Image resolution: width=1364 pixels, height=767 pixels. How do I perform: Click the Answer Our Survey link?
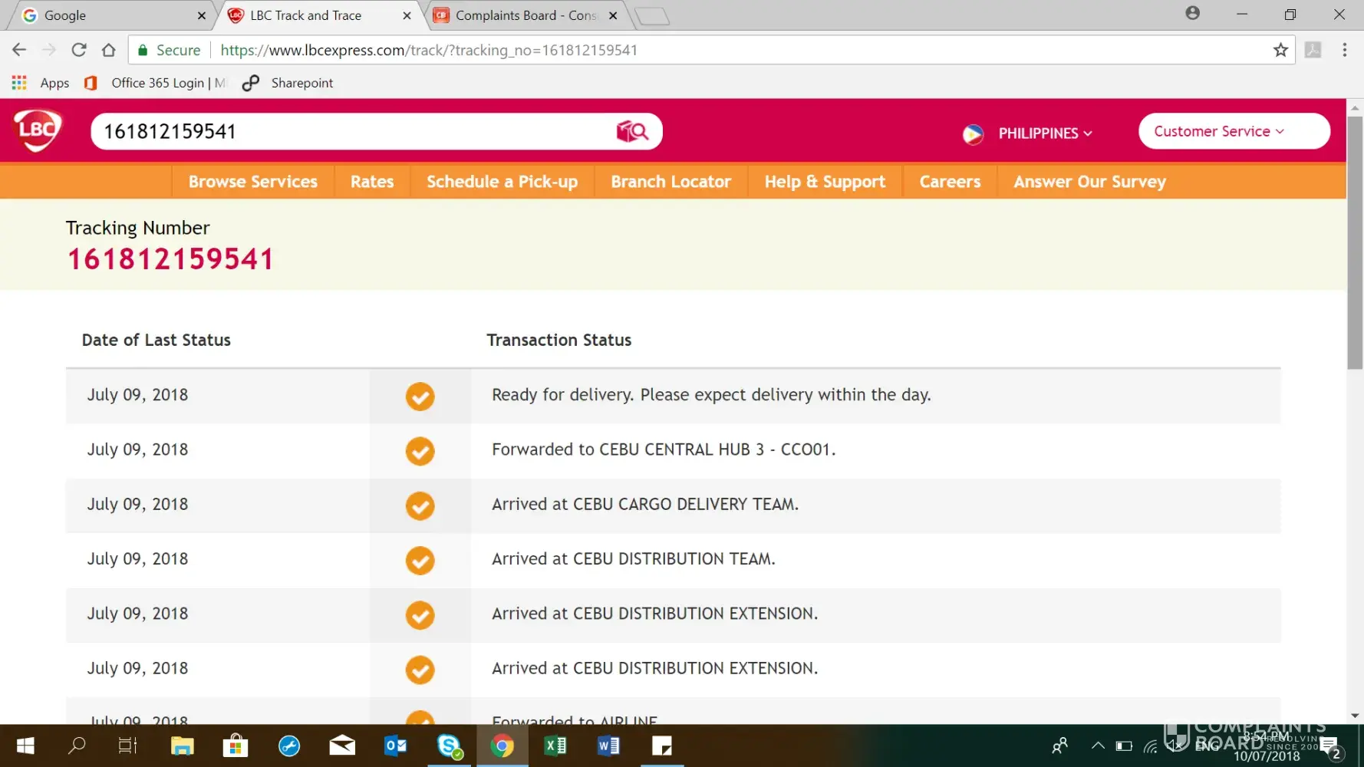1089,182
